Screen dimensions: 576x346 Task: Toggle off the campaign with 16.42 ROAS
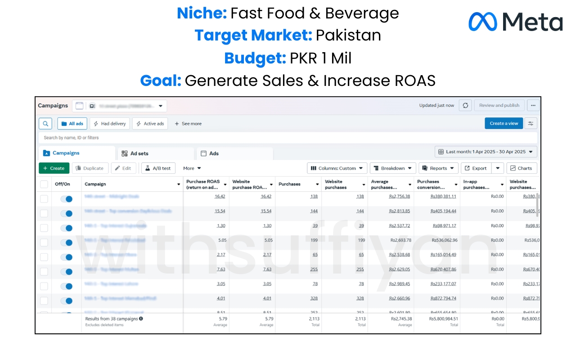coord(67,199)
